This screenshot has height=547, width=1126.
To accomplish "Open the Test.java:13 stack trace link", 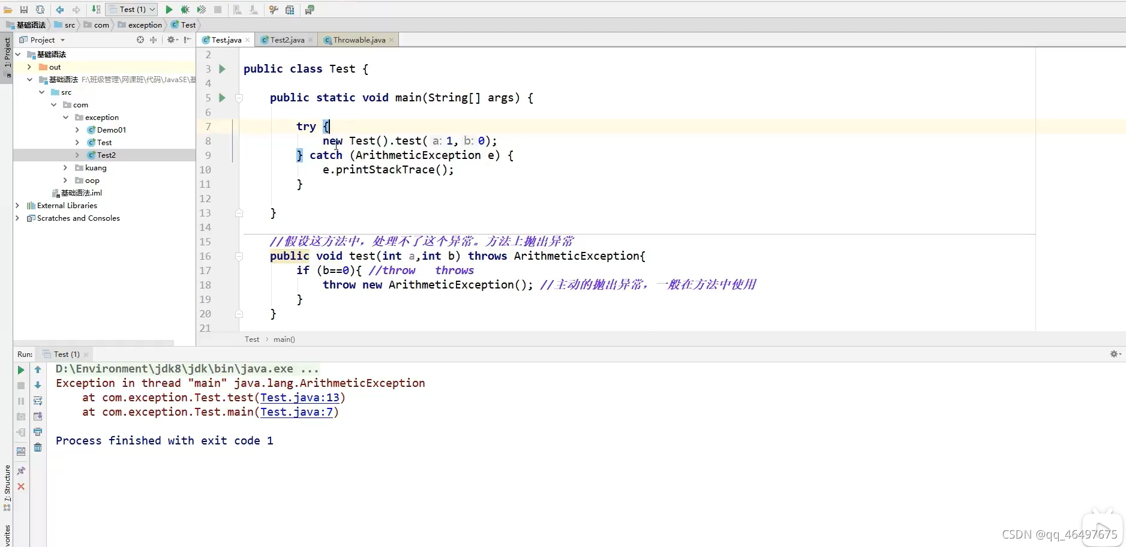I will [300, 398].
